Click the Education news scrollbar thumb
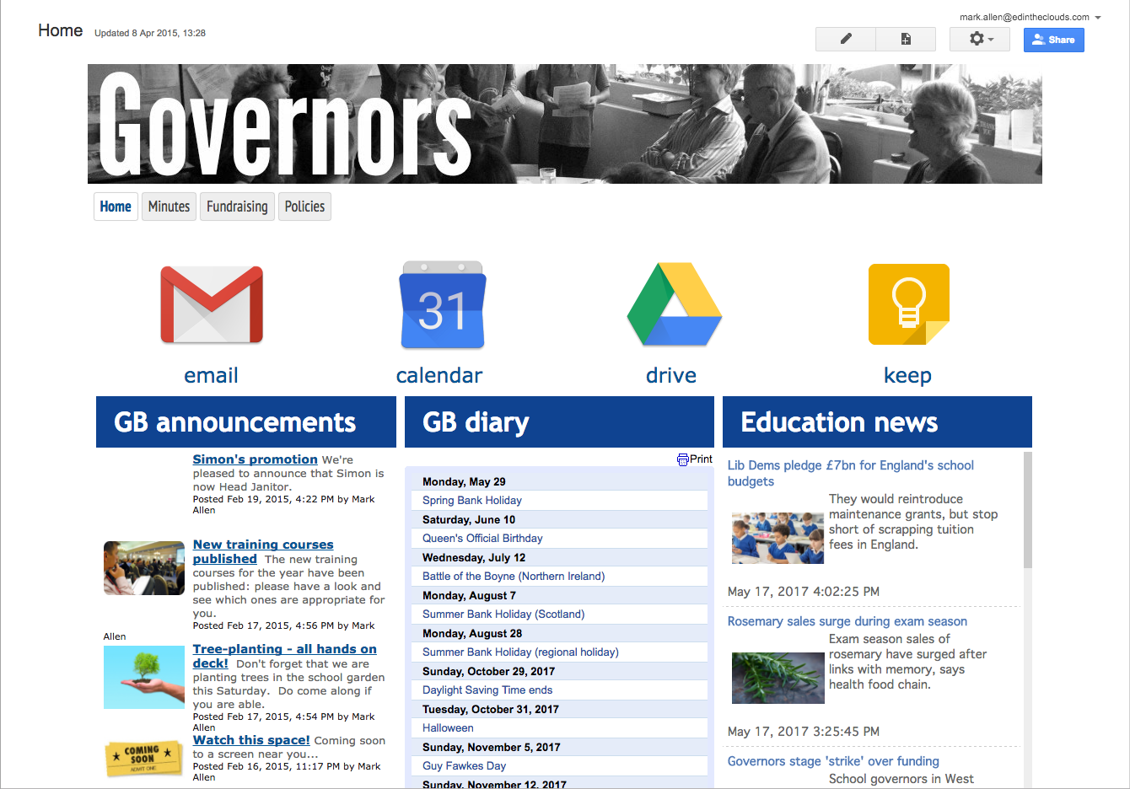1130x789 pixels. (1027, 510)
